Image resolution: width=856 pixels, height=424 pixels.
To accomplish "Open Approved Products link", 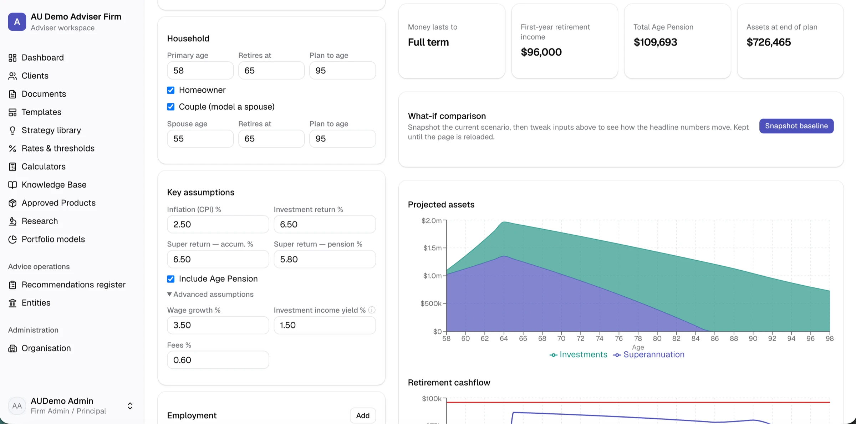I will click(x=58, y=203).
